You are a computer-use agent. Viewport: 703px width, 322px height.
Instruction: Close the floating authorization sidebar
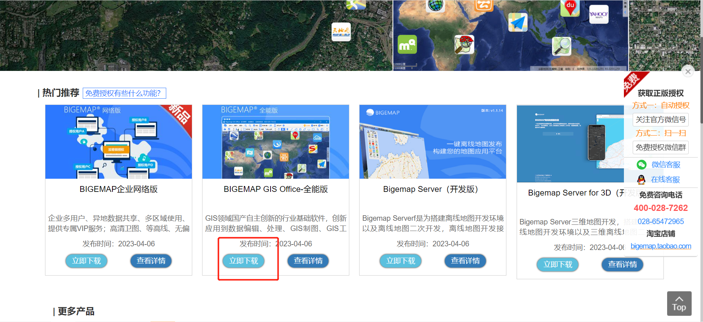pos(688,72)
